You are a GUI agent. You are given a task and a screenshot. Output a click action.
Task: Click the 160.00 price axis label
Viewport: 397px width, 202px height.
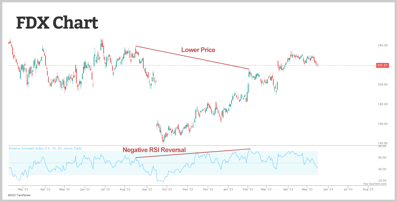click(x=382, y=124)
